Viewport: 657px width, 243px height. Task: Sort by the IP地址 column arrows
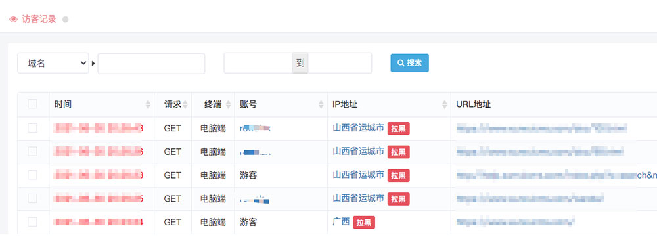click(445, 104)
